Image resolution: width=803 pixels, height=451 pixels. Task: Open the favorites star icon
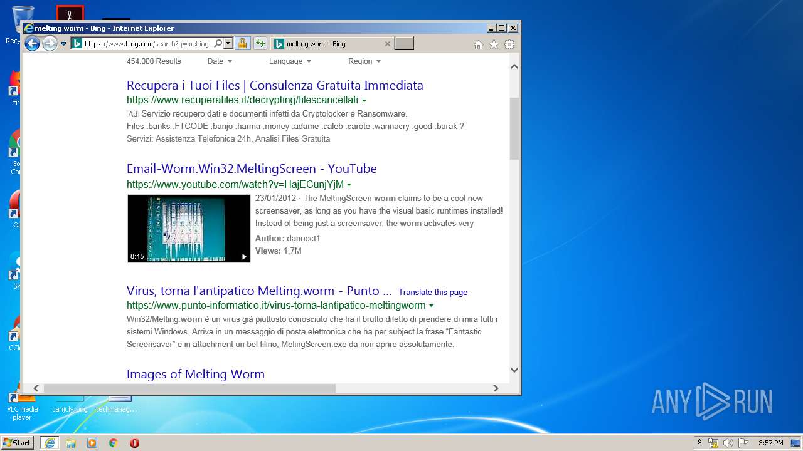click(494, 44)
